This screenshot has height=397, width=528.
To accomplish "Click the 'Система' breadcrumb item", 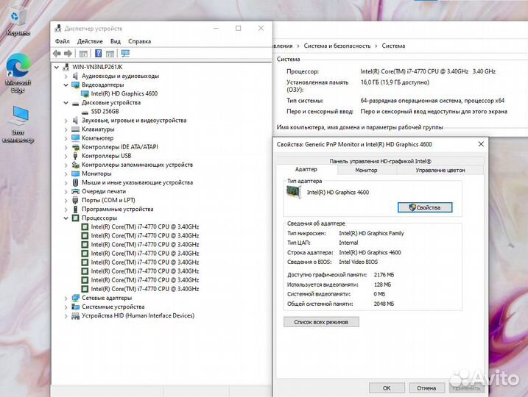I will tap(393, 46).
